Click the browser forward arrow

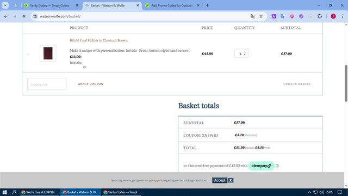click(x=15, y=16)
